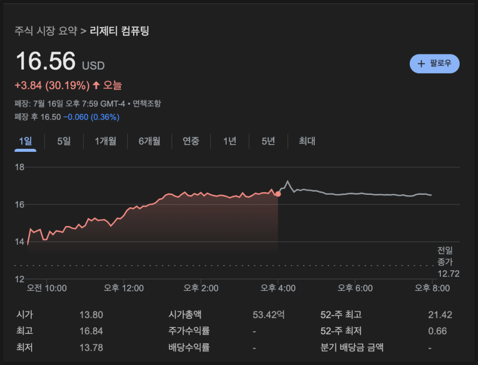Click the 시가총액 53.42억 value
Viewport: 478px width, 365px height.
(x=269, y=315)
